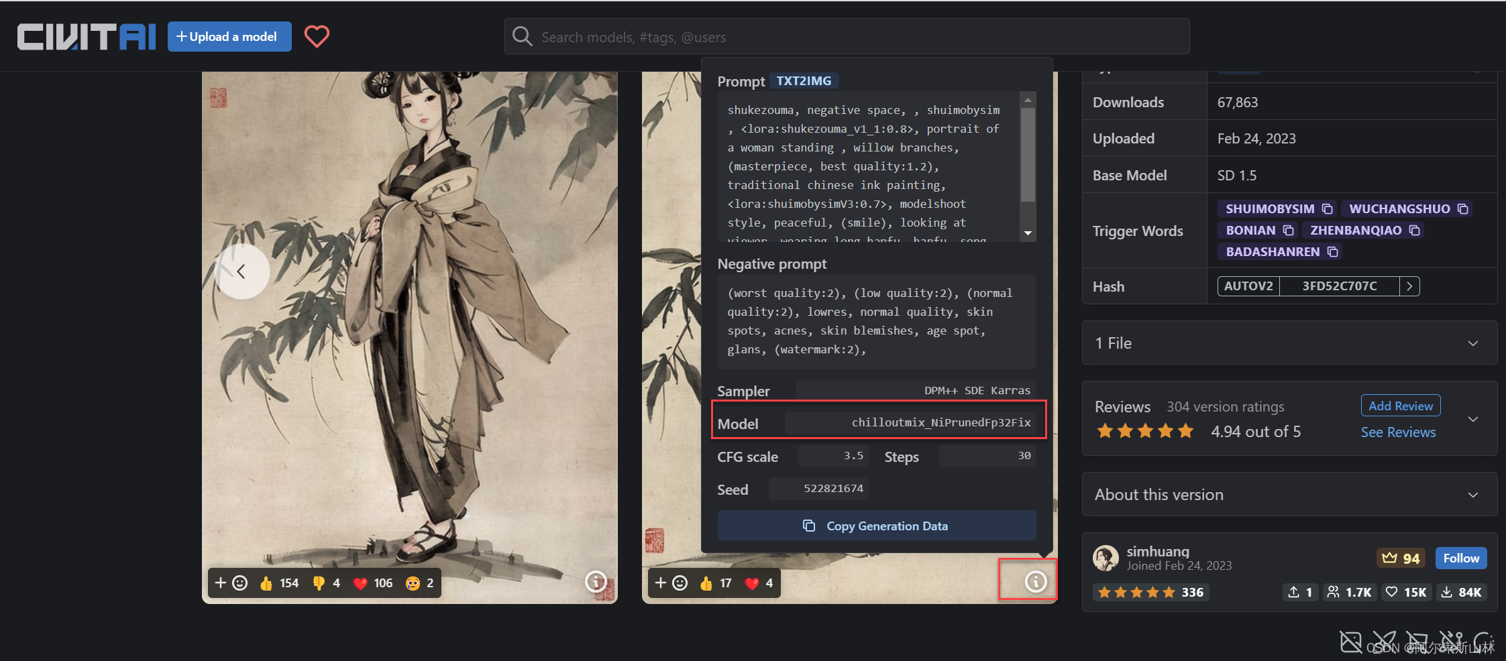
Task: Click favorites count 15K badge
Action: click(1406, 592)
